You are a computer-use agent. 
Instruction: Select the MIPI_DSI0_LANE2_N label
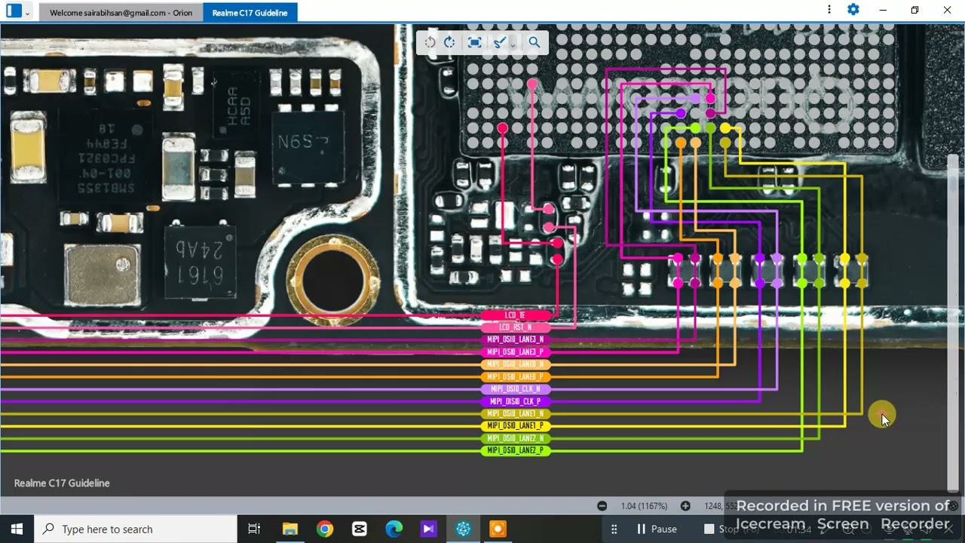pos(516,438)
